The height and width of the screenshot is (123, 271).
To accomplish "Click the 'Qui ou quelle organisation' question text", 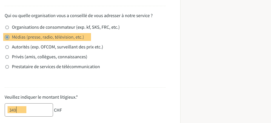I will coord(79,16).
